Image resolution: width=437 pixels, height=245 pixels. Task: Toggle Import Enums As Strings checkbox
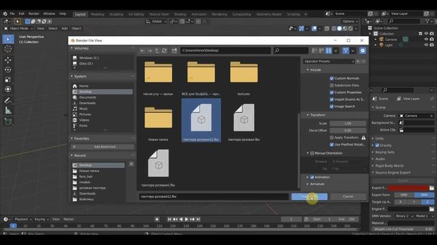point(332,99)
